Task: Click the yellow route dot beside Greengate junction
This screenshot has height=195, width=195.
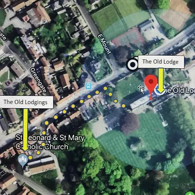Action: tap(46, 123)
